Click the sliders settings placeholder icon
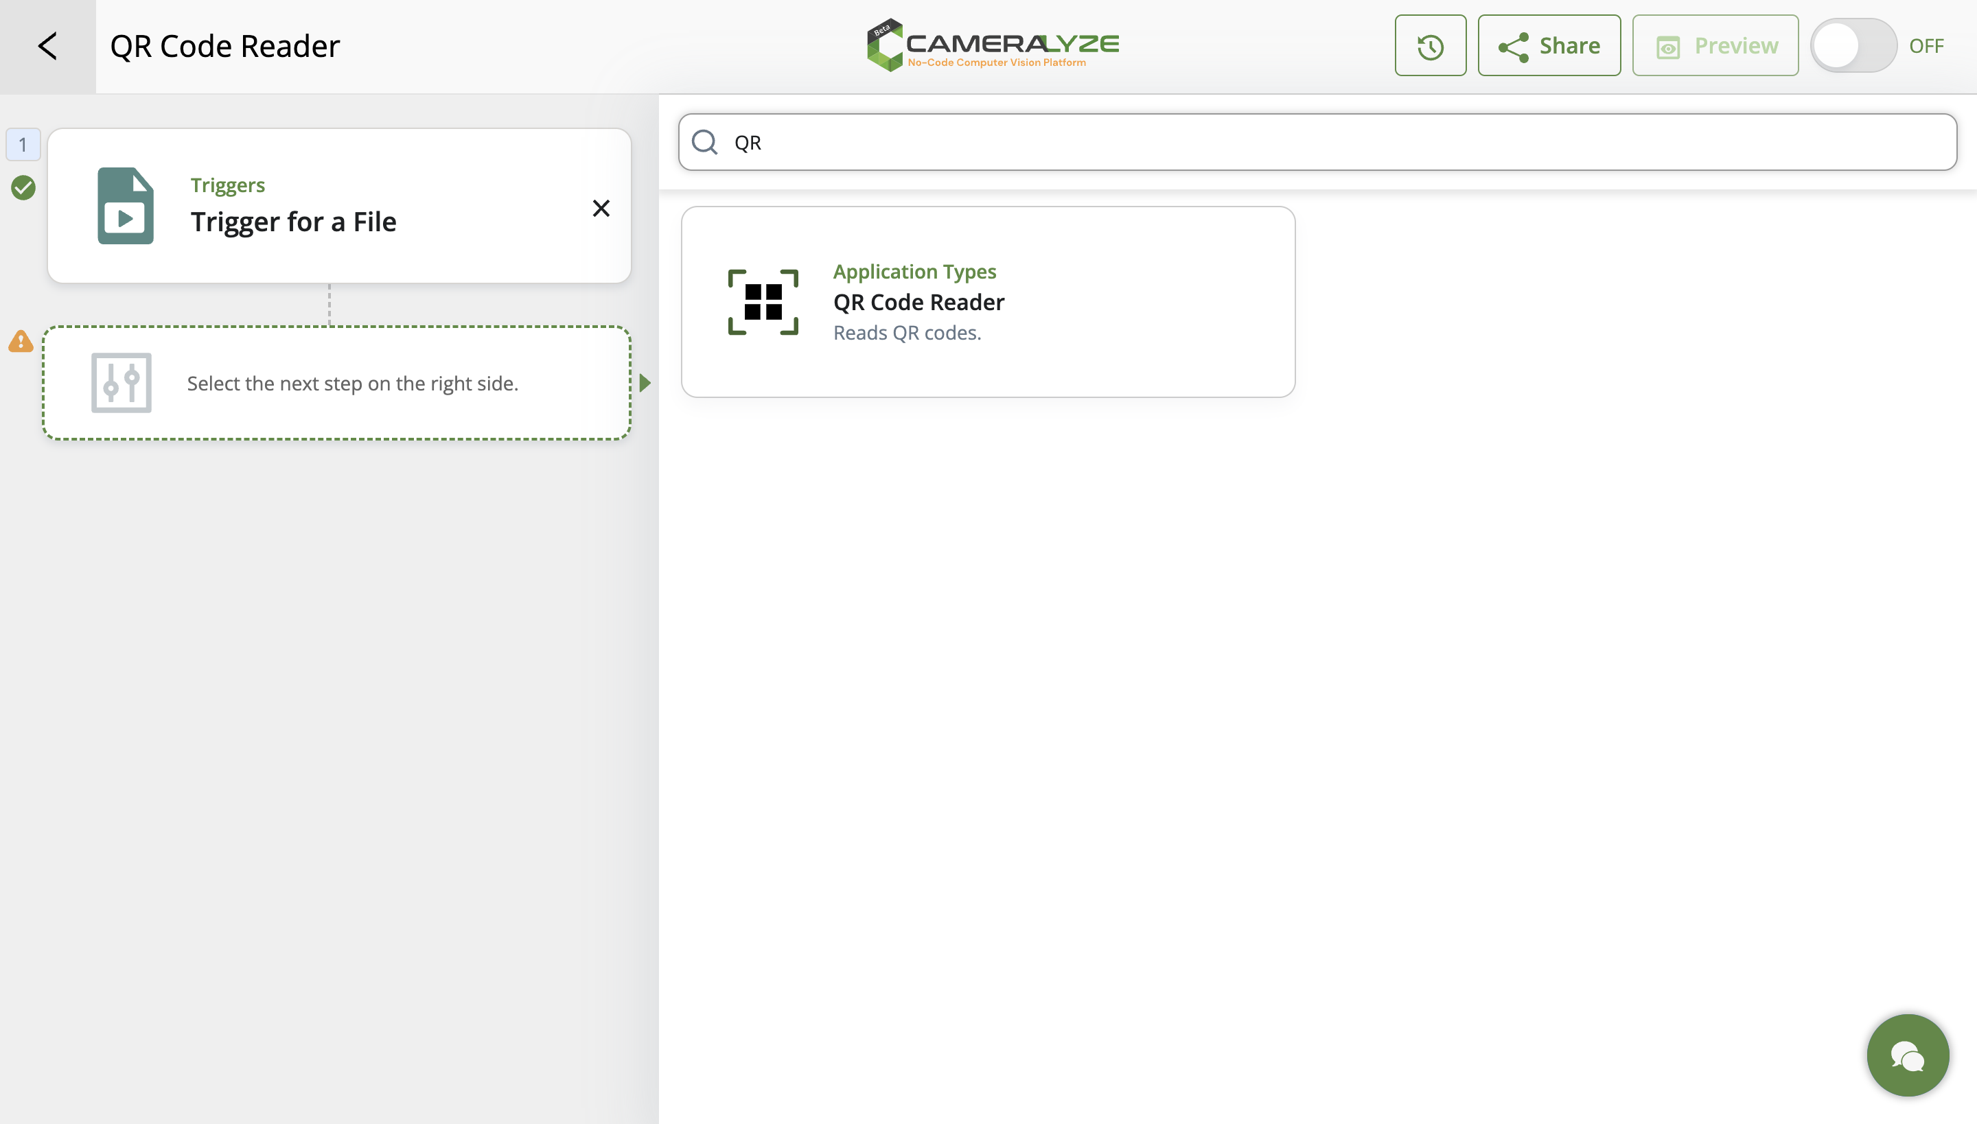The image size is (1977, 1124). [122, 383]
